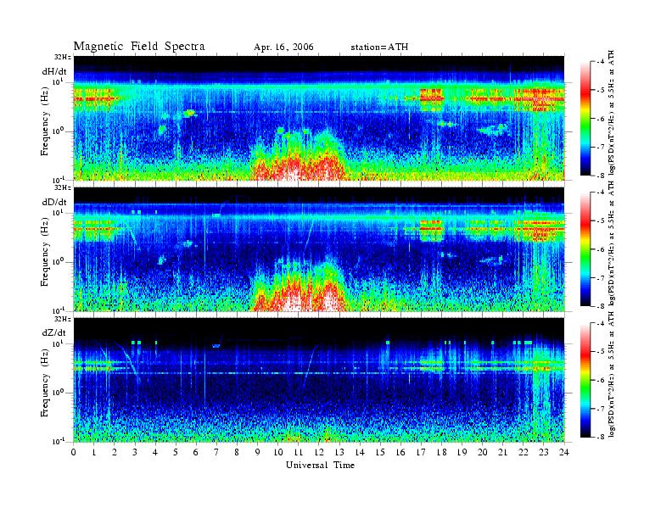
Task: Click the '-6' value on dD/dt color scale
Action: (599, 249)
